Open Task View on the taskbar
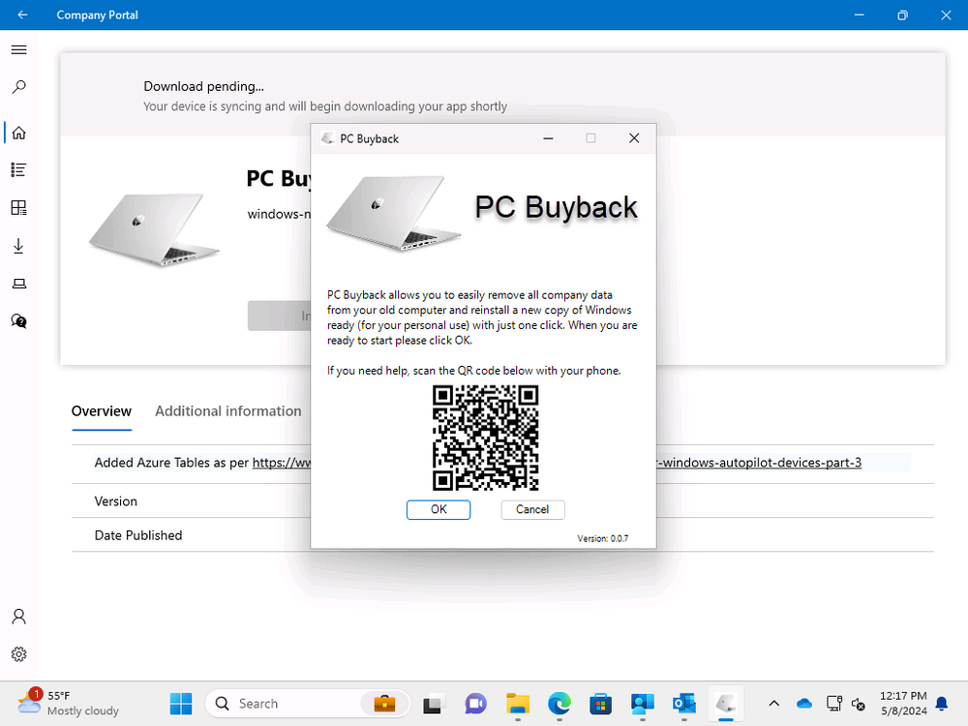968x726 pixels. [x=434, y=703]
